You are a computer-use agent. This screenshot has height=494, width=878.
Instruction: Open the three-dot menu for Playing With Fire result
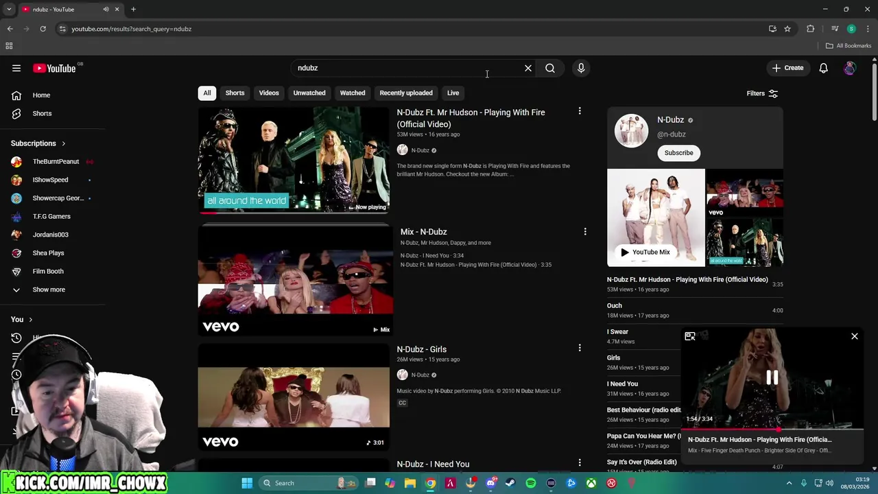point(580,111)
